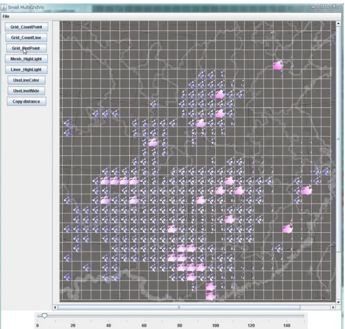Select the Grid_CountLine button
The width and height of the screenshot is (345, 329).
26,38
